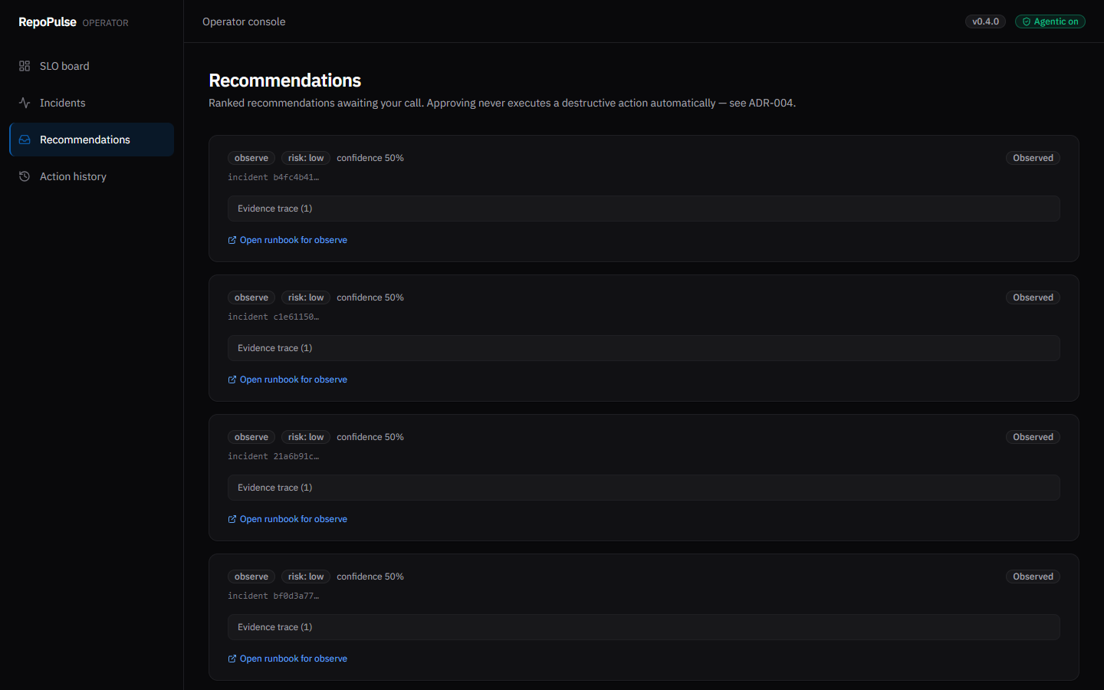The height and width of the screenshot is (690, 1104).
Task: Click the Incidents pulse icon
Action: 24,102
